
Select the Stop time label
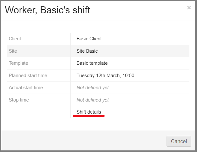(19, 100)
